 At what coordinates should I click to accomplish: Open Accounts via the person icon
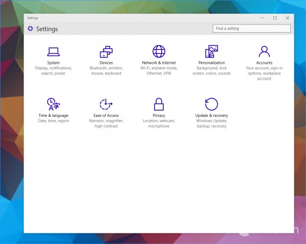[264, 52]
